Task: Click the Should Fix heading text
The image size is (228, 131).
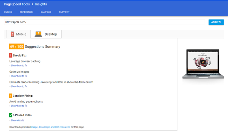Action: click(x=20, y=55)
